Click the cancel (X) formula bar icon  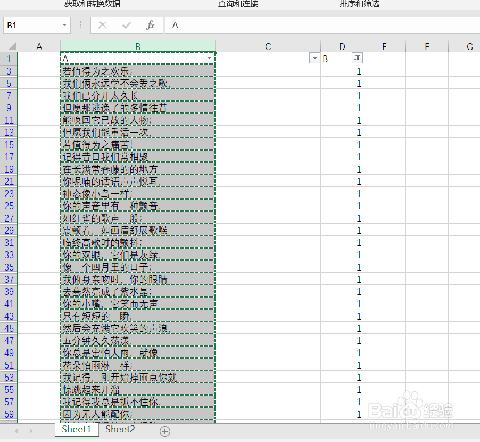pyautogui.click(x=103, y=25)
